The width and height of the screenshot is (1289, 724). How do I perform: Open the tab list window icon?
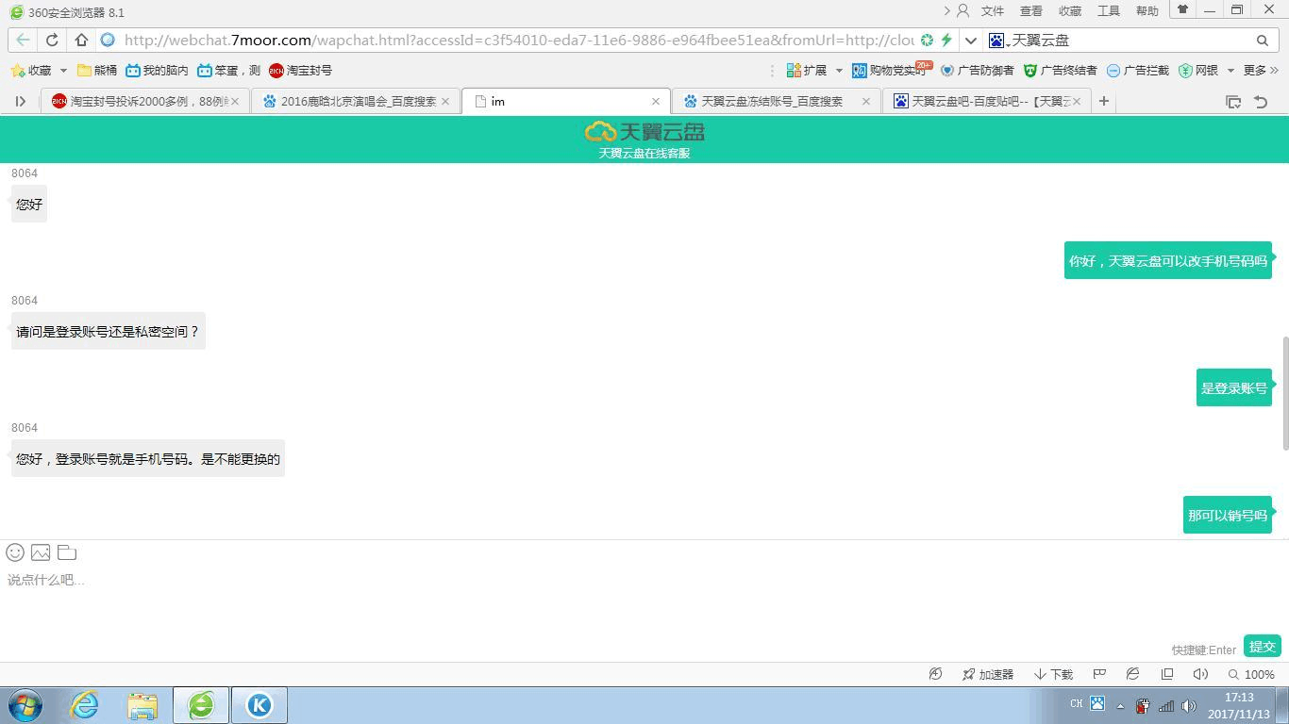pos(1232,101)
